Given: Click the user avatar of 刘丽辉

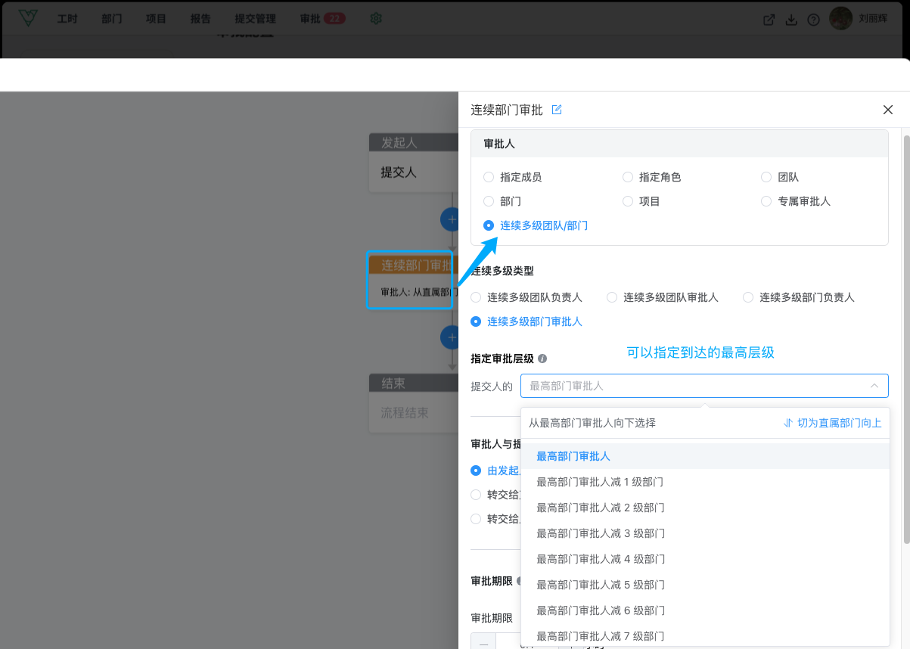Looking at the screenshot, I should 841,19.
